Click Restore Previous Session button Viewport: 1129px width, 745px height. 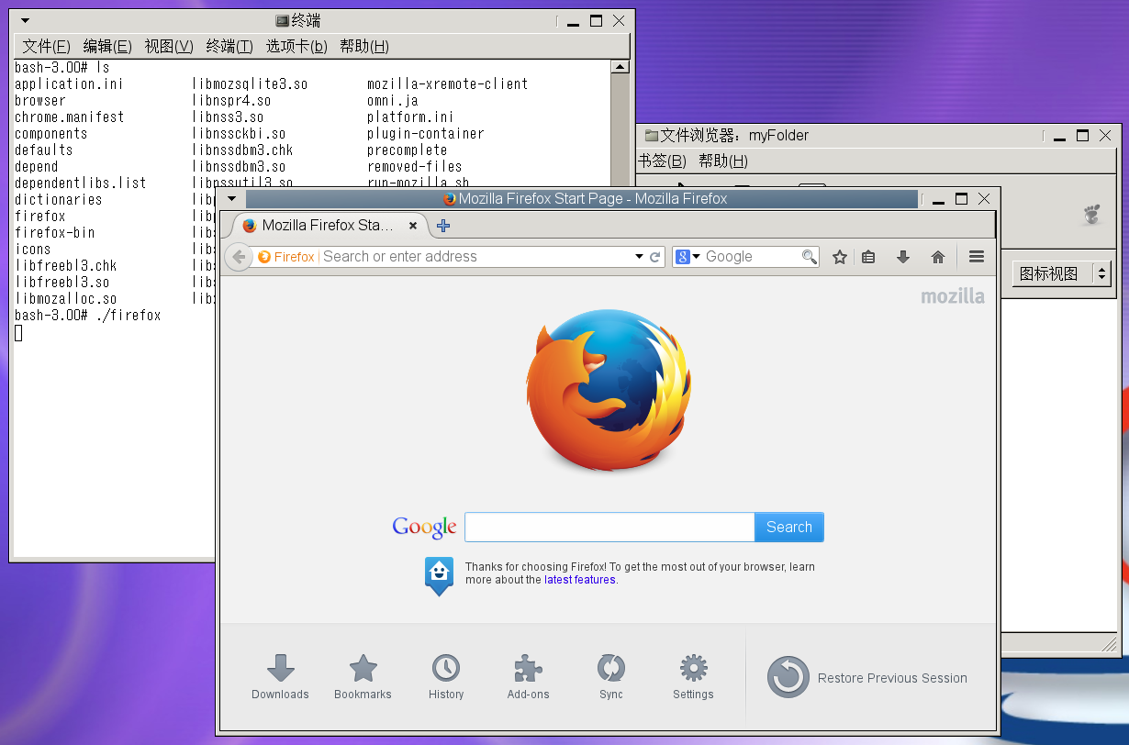(867, 677)
